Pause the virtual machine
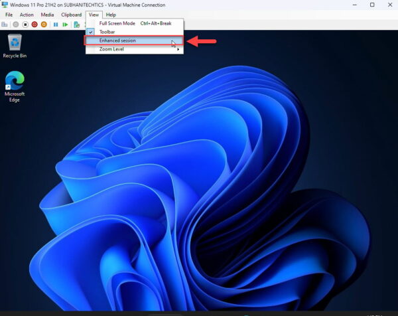This screenshot has height=316, width=398. 56,25
